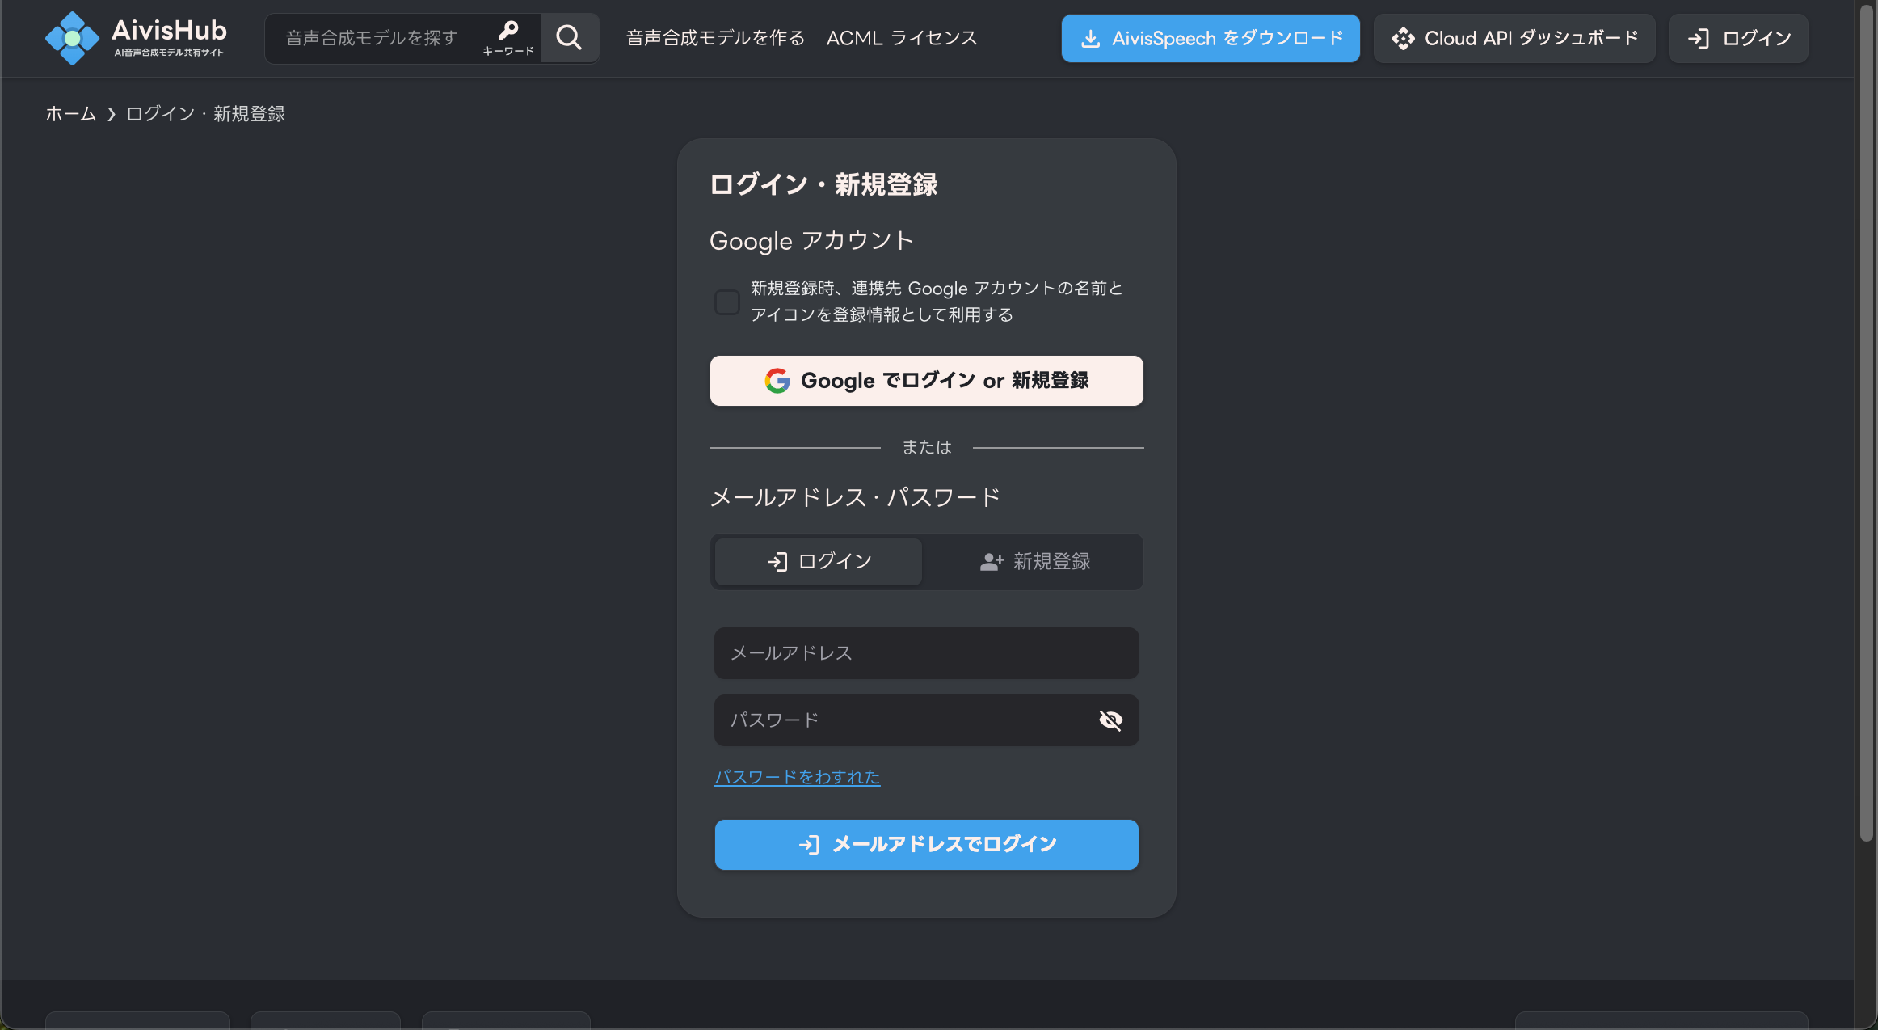Click the パスワードをわすれた link
1878x1030 pixels.
pyautogui.click(x=797, y=777)
